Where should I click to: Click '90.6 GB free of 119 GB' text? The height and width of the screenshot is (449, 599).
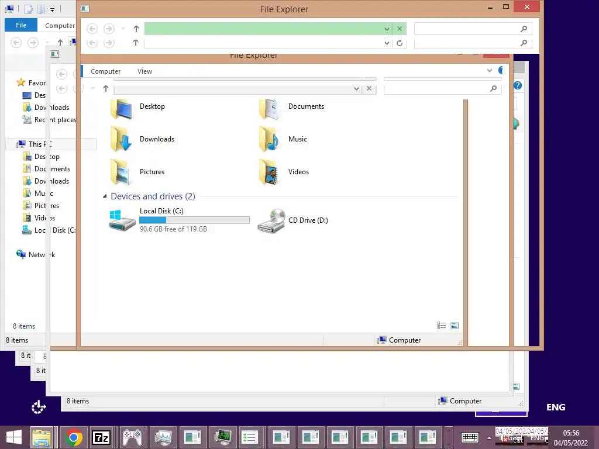pyautogui.click(x=173, y=229)
